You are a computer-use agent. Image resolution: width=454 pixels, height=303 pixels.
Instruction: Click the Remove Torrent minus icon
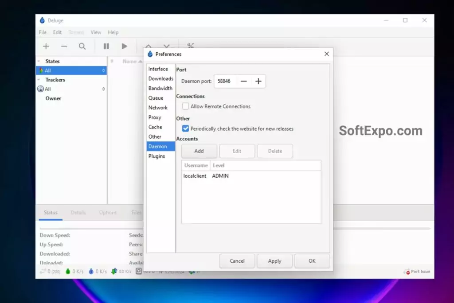tap(64, 46)
